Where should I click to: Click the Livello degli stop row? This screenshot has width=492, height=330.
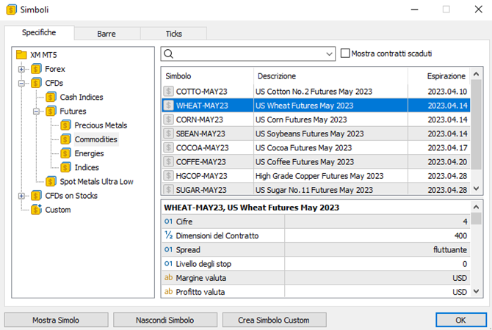[316, 264]
